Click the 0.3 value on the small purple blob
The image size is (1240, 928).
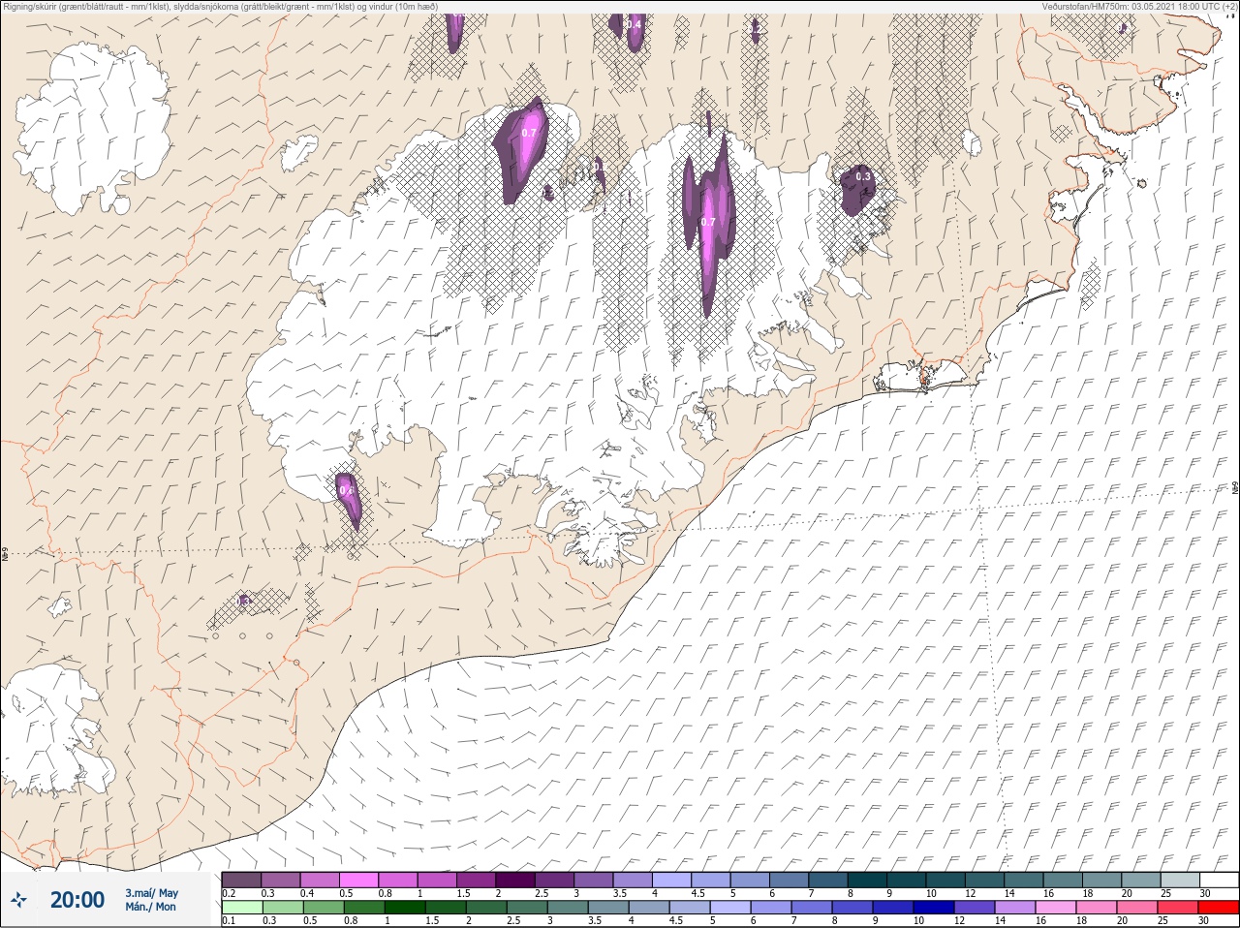pos(862,176)
